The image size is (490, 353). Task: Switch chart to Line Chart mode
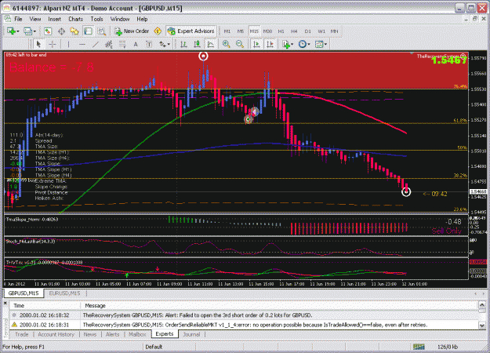211,45
